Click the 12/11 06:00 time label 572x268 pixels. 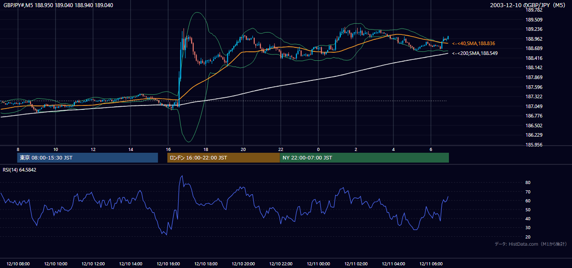pos(431,264)
